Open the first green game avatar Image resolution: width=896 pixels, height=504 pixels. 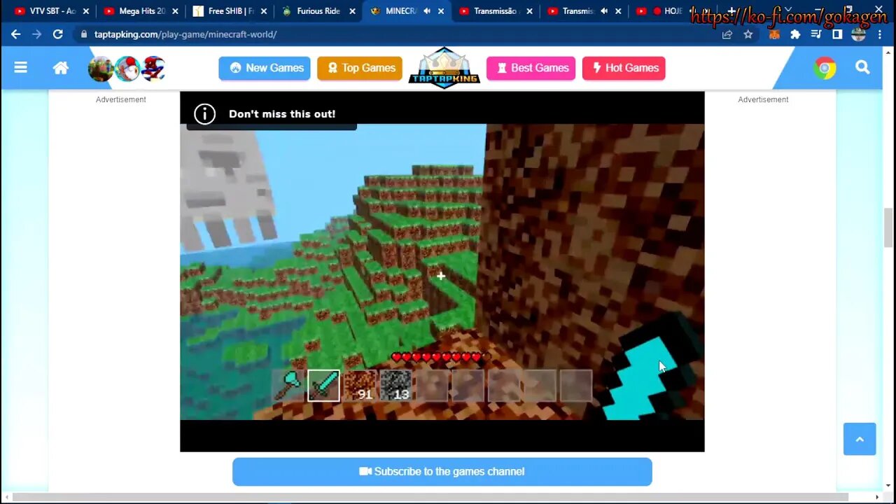click(101, 69)
